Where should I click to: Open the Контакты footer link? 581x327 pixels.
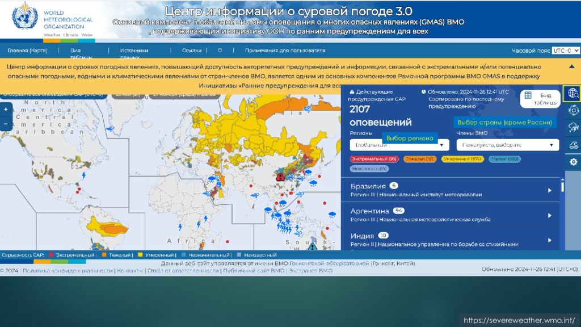point(130,271)
